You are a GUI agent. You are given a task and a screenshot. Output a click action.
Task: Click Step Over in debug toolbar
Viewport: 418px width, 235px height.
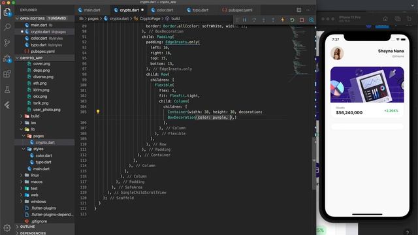click(x=254, y=20)
